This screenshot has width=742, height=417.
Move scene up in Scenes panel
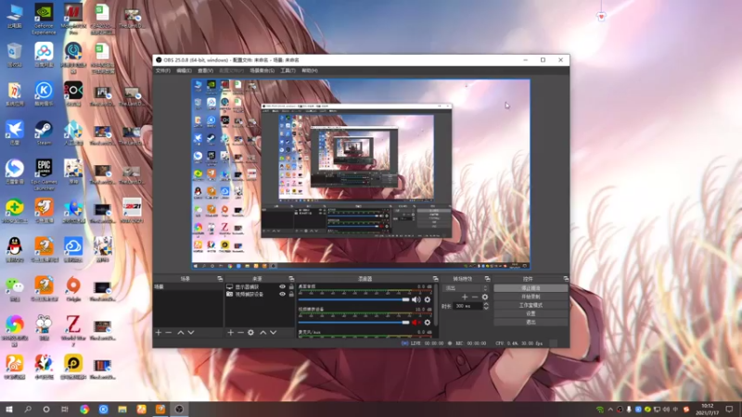[x=181, y=333]
